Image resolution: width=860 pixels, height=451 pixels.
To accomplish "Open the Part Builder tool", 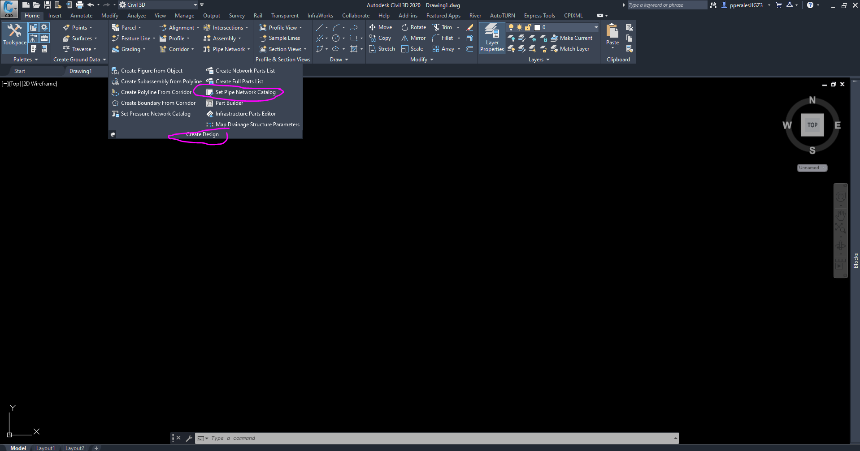I will [x=225, y=103].
